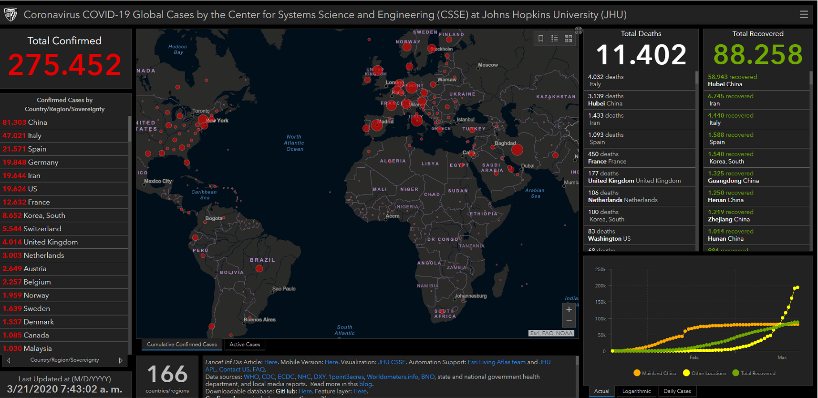This screenshot has height=398, width=818.
Task: Open the JHU CSSE link
Action: click(392, 362)
